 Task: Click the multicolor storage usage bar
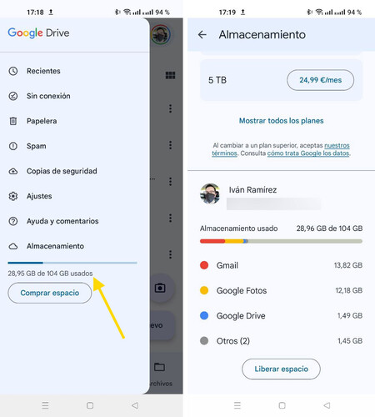click(x=281, y=241)
